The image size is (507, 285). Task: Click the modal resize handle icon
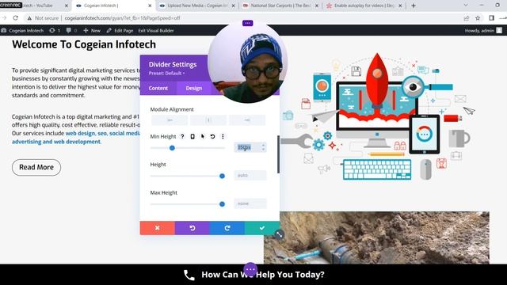pyautogui.click(x=279, y=234)
